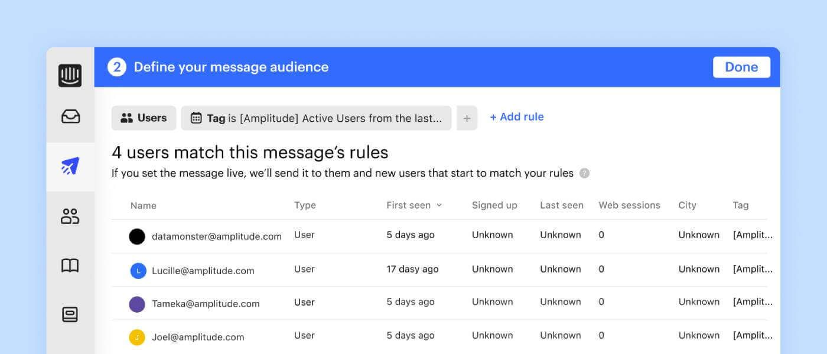Open the sidebar icon below Articles
Image resolution: width=827 pixels, height=354 pixels.
click(70, 314)
